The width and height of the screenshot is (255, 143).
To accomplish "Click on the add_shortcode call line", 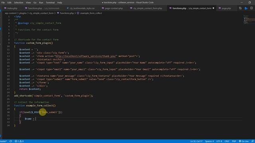I will [53, 96].
